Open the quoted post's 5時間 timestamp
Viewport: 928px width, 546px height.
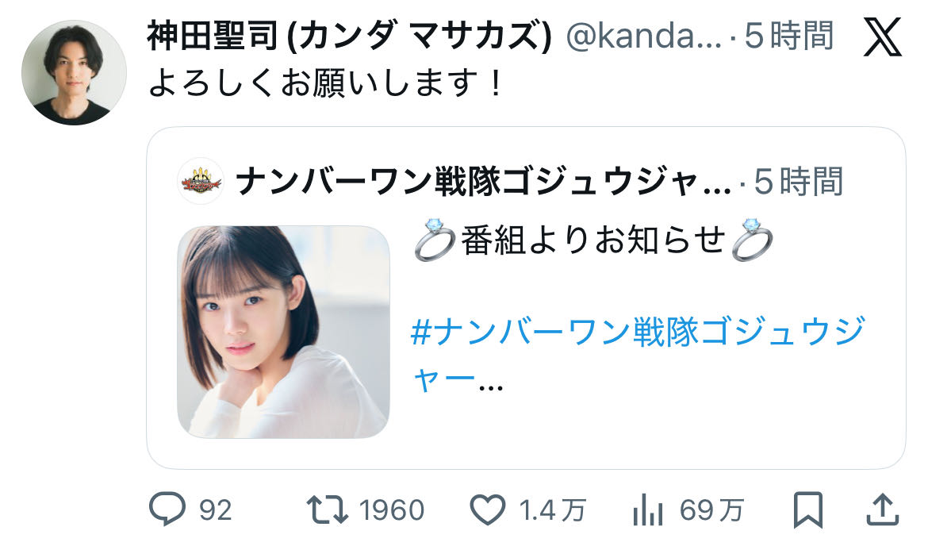pyautogui.click(x=799, y=181)
